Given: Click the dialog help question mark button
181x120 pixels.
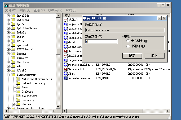Looking at the screenshot, I should click(160, 18).
